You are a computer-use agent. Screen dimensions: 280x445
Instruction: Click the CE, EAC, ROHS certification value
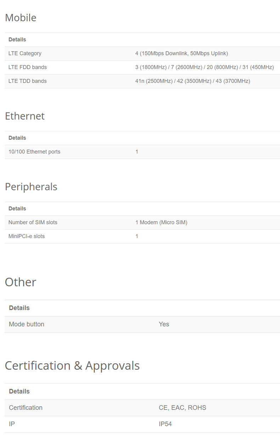point(183,408)
